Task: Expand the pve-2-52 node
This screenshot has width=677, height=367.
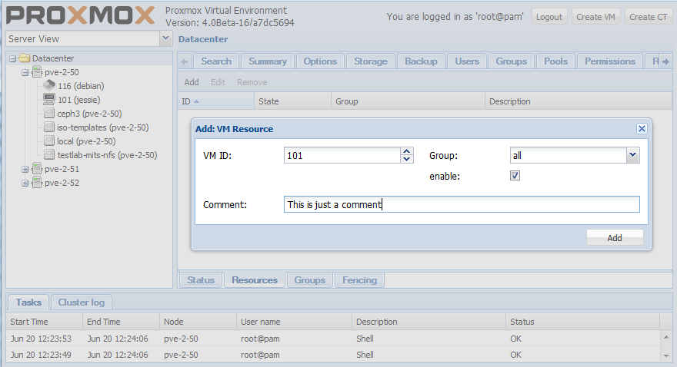Action: (x=25, y=183)
